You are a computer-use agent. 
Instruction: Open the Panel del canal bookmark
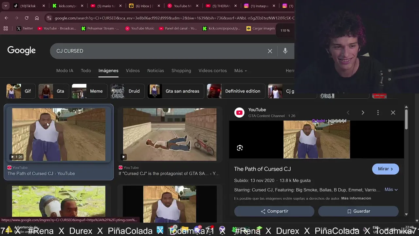(178, 29)
